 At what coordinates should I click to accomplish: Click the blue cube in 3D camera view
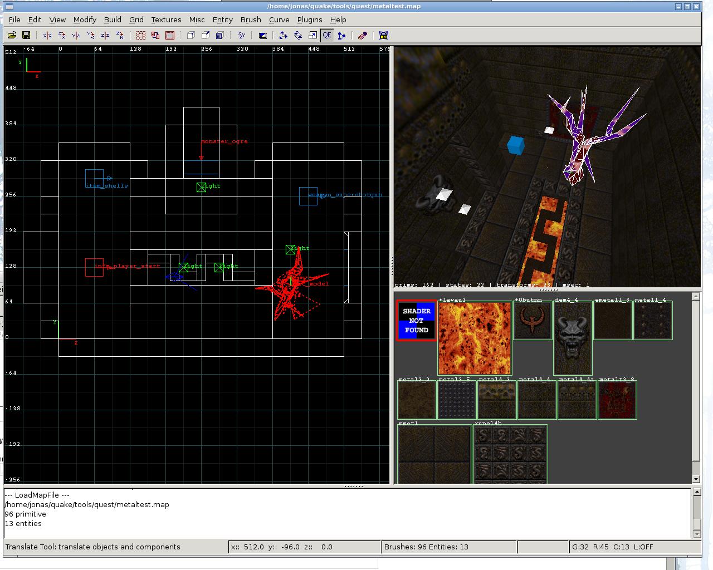pos(516,145)
